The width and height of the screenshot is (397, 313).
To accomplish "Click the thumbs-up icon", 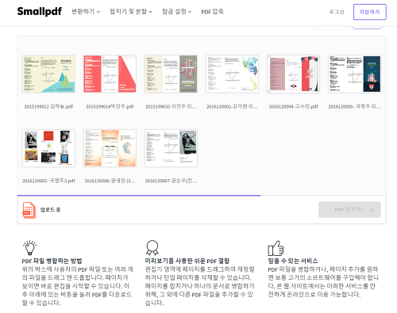I will 276,248.
